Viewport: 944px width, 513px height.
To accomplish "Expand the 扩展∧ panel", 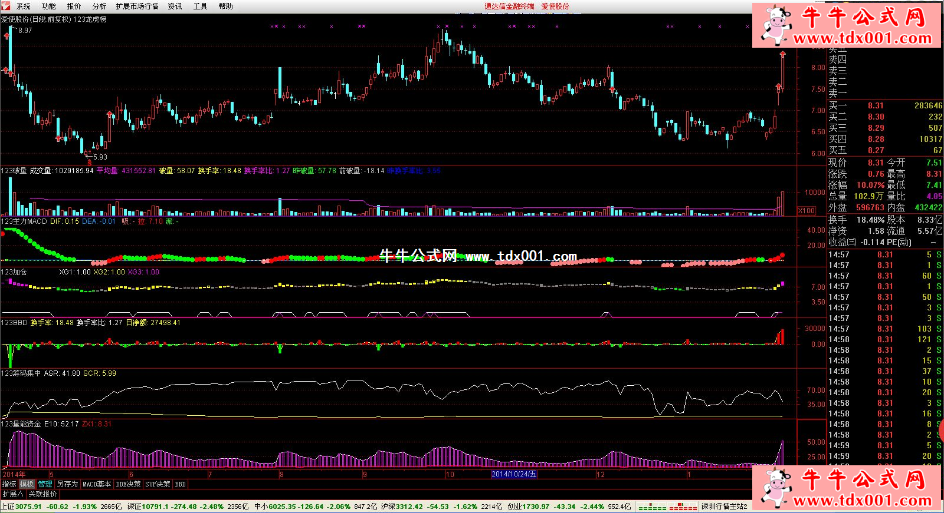I will (12, 494).
